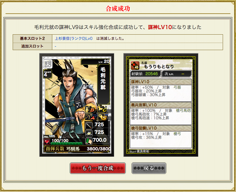Select the 義兵進軍LV10 skill header
The image size is (236, 192).
click(161, 105)
